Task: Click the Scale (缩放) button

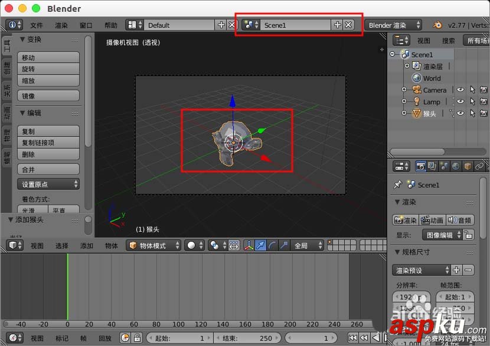Action: point(48,81)
